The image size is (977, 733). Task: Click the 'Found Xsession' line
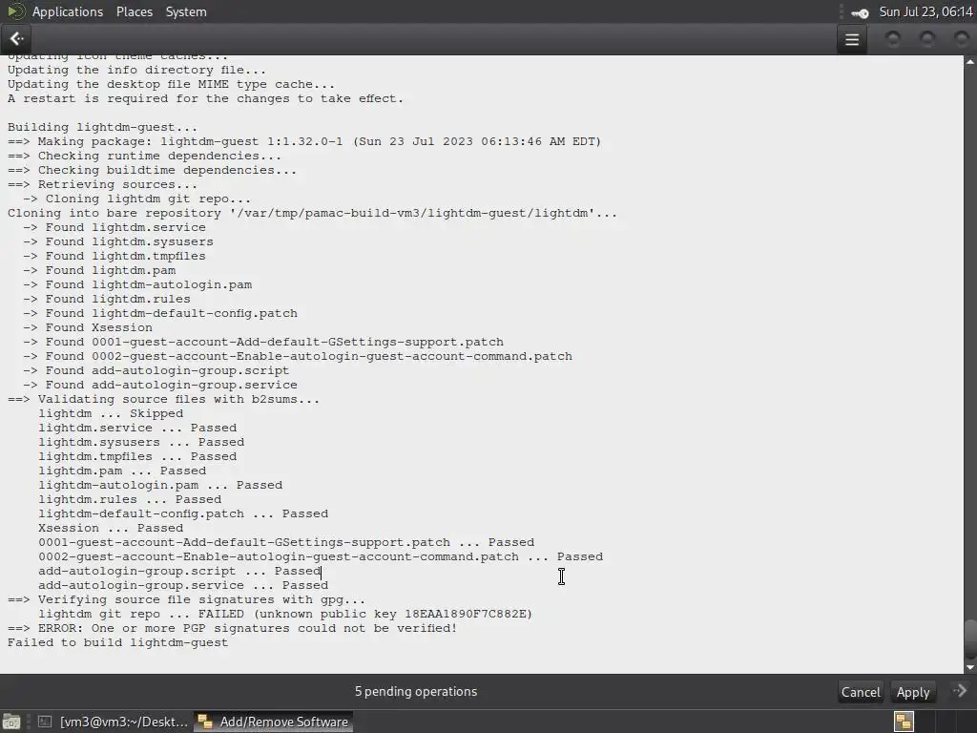[87, 328]
